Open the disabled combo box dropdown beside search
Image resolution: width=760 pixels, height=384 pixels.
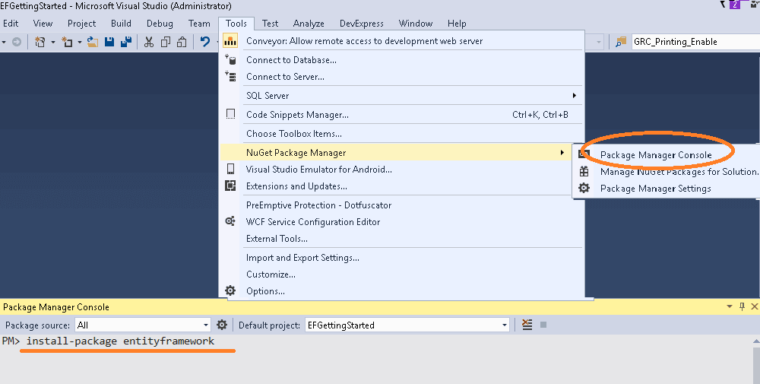[599, 42]
